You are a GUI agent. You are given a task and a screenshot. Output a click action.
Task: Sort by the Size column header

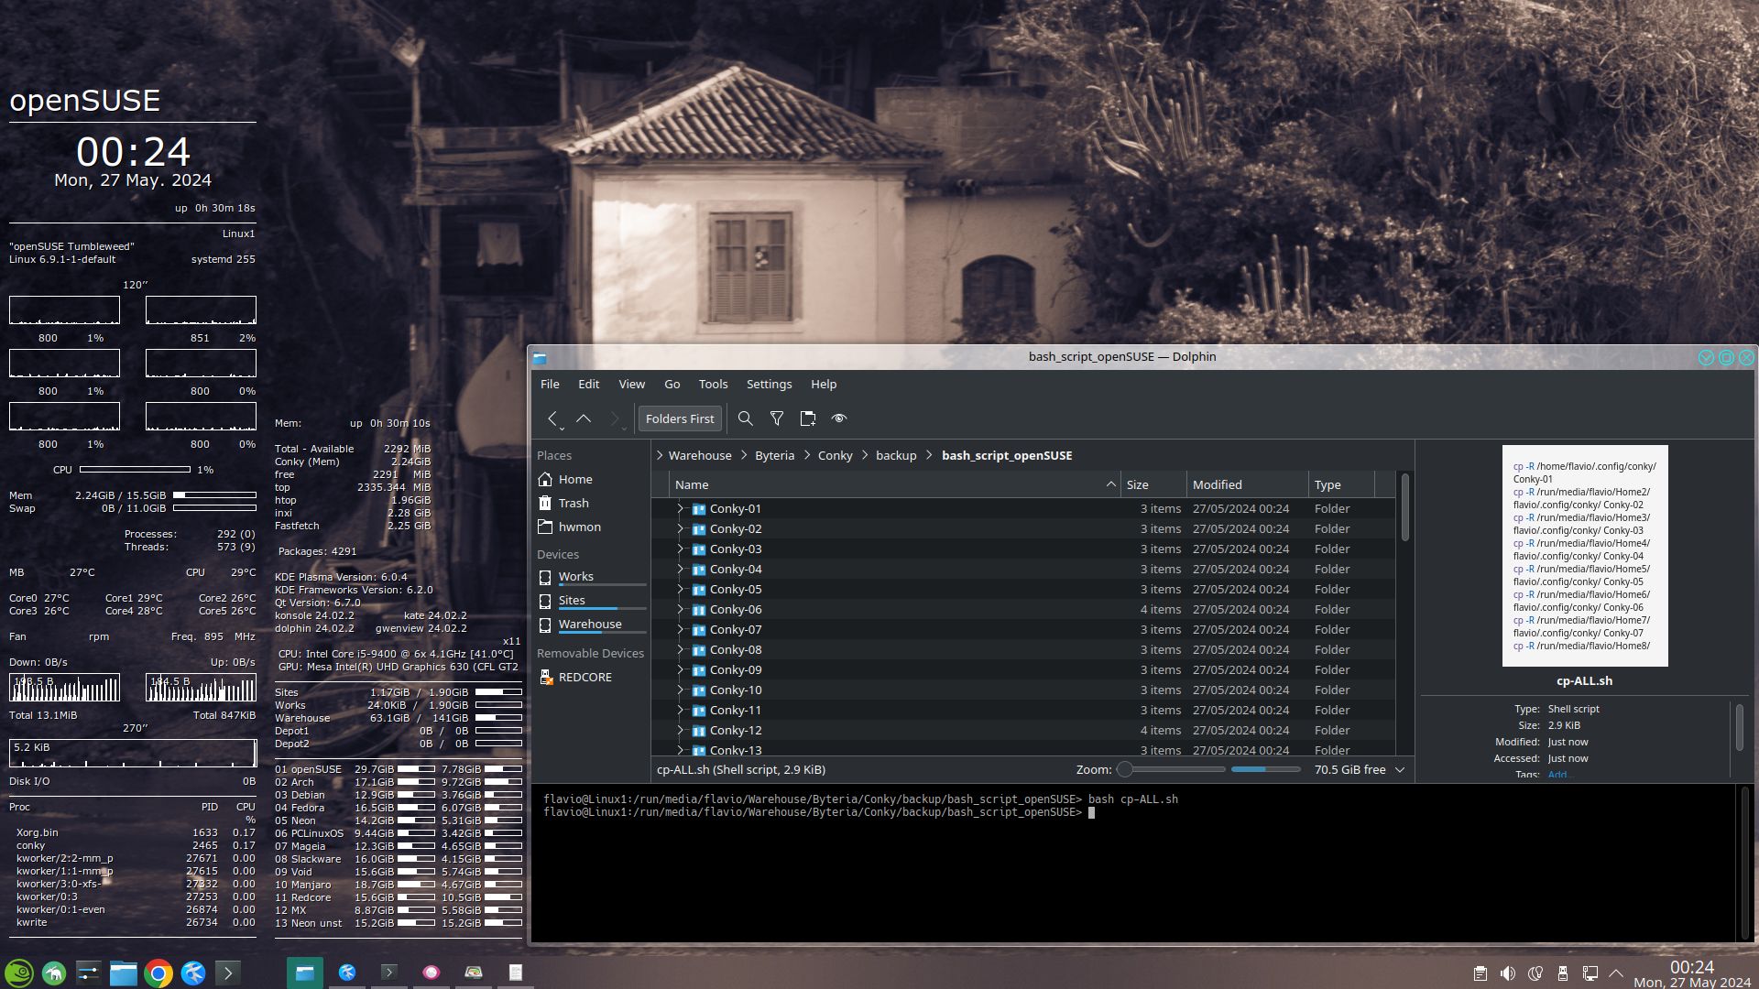(x=1153, y=484)
